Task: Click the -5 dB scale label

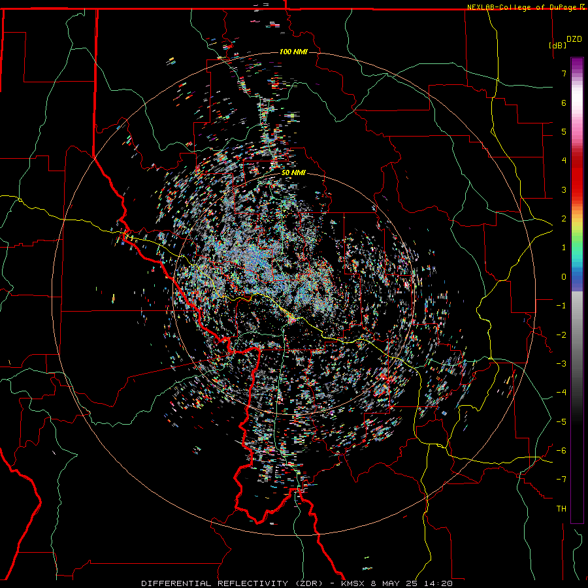Action: pyautogui.click(x=561, y=422)
